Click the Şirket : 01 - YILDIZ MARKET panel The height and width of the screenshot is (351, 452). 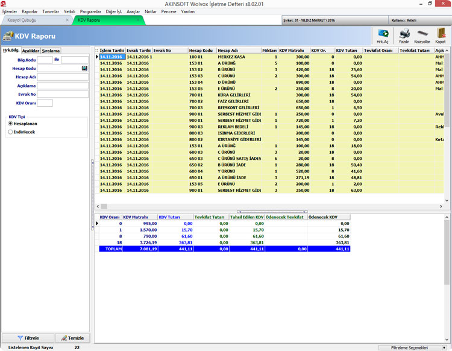coord(334,20)
